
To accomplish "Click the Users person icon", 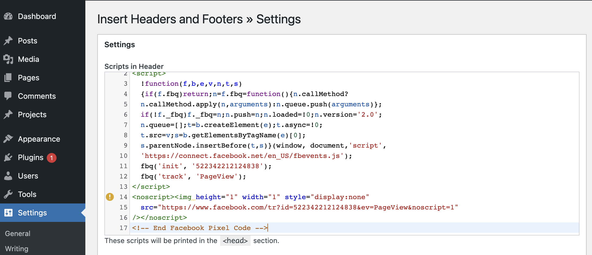I will click(8, 176).
